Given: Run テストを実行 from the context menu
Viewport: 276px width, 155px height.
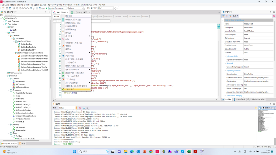Looking at the screenshot, I should click(76, 89).
